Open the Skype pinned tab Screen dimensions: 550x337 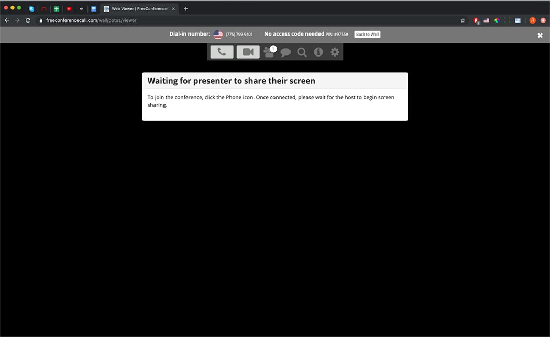31,8
